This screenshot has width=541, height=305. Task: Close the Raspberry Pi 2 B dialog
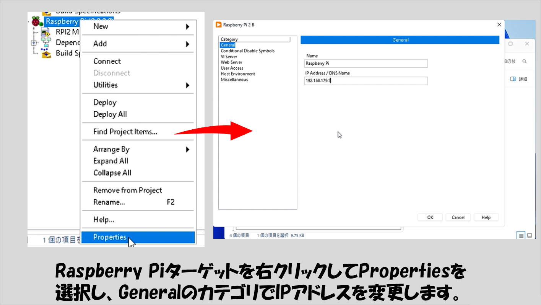[x=499, y=24]
